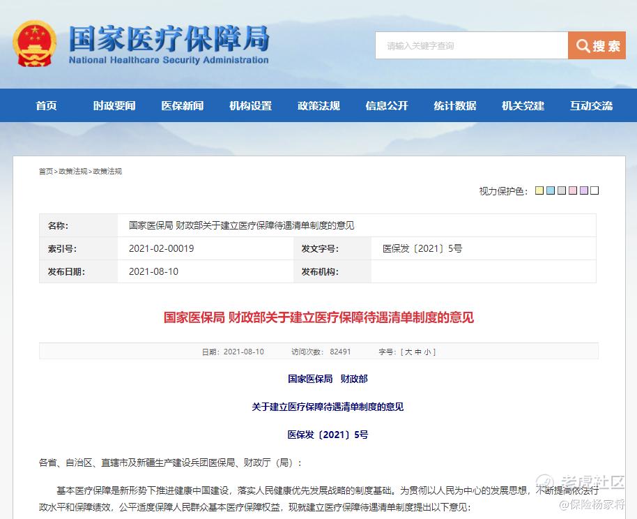Viewport: 637px width, 519px height.
Task: Click the orange 搜索 button
Action: point(597,45)
